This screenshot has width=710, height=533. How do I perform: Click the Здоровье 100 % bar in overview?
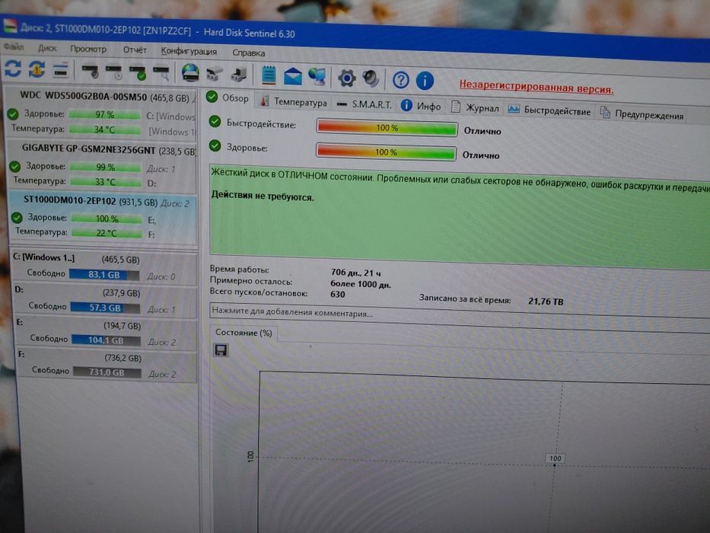pyautogui.click(x=386, y=152)
